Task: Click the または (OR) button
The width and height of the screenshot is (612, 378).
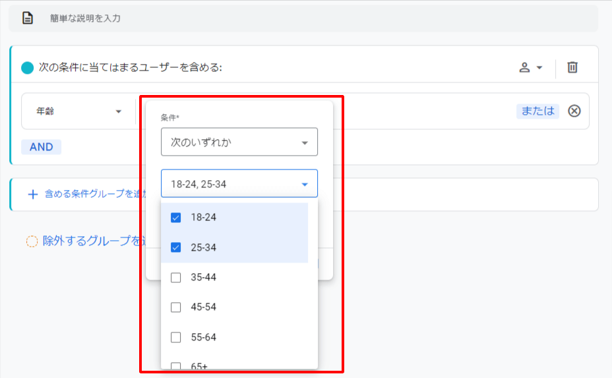Action: click(x=538, y=111)
